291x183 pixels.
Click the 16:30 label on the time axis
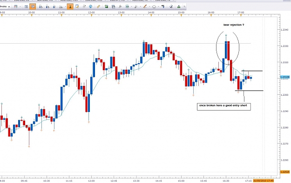coord(226,181)
